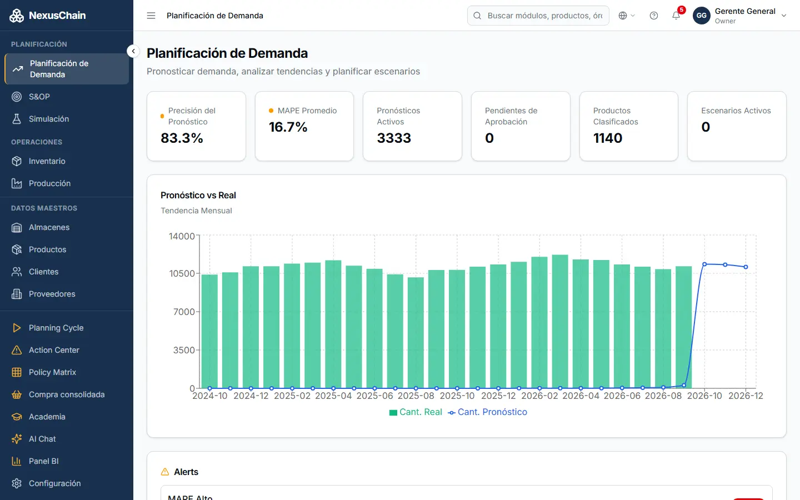Open the notifications bell
This screenshot has width=800, height=500.
[x=676, y=16]
